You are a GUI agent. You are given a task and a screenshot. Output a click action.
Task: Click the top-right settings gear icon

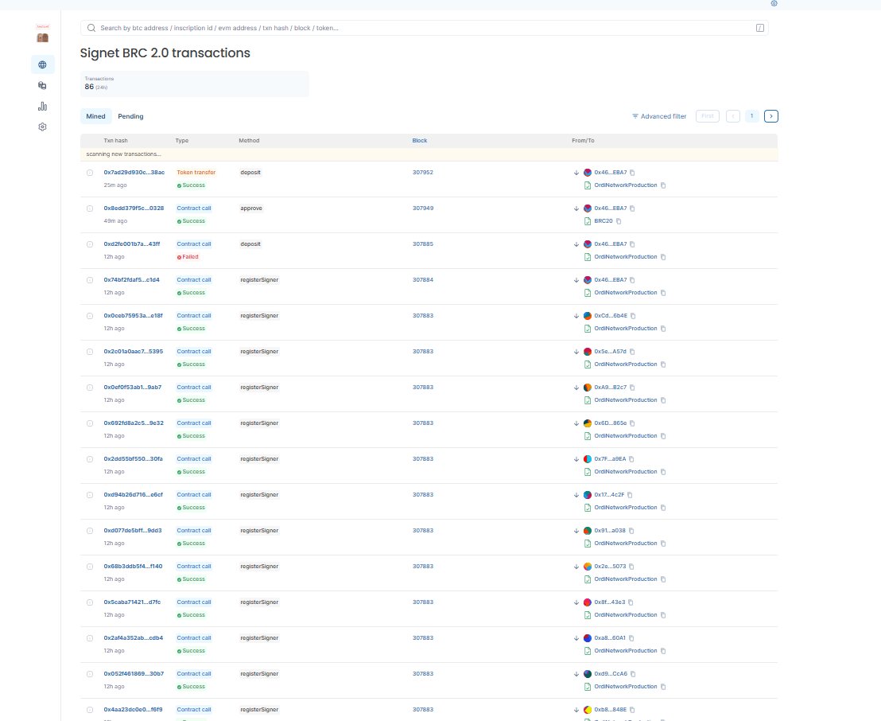coord(774,3)
